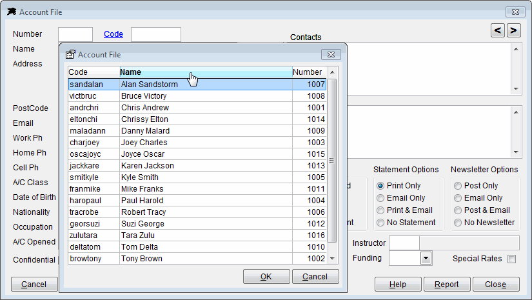This screenshot has width=532, height=300.
Task: Click the Report button
Action: [447, 285]
